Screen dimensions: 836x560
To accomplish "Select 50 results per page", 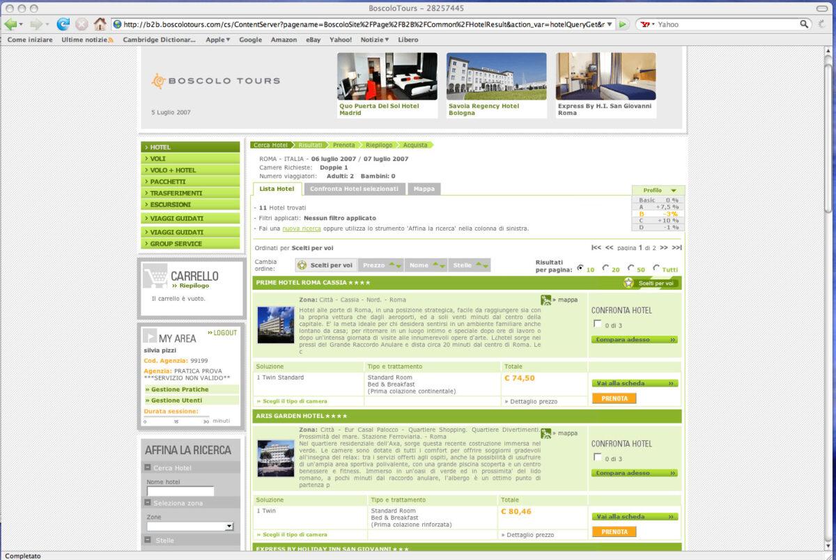I will pyautogui.click(x=630, y=268).
